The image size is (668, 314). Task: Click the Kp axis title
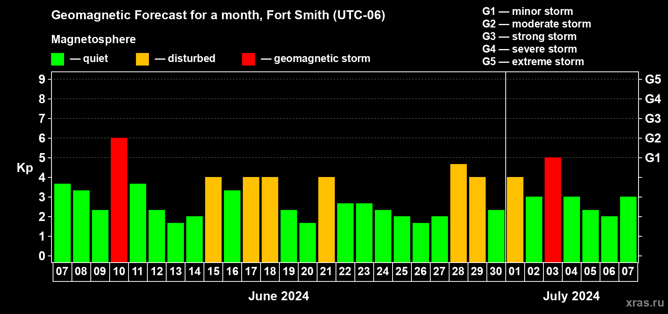tap(25, 168)
